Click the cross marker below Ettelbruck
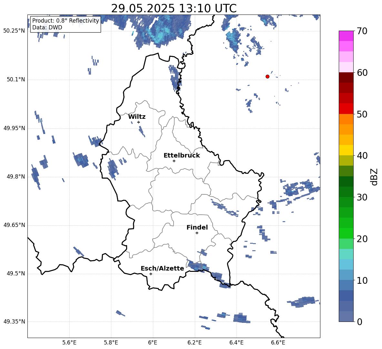The width and height of the screenshot is (382, 349). click(174, 161)
